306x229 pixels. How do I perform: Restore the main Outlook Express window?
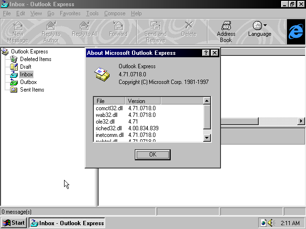pyautogui.click(x=293, y=4)
